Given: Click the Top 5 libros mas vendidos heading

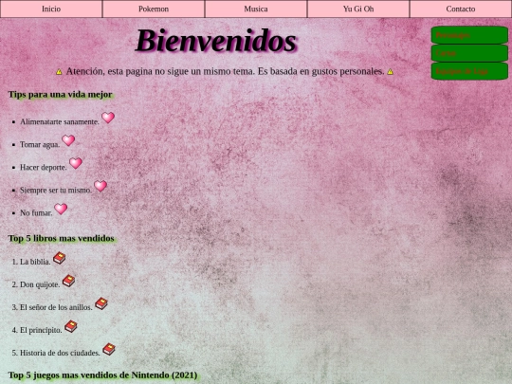Looking at the screenshot, I should (62, 238).
